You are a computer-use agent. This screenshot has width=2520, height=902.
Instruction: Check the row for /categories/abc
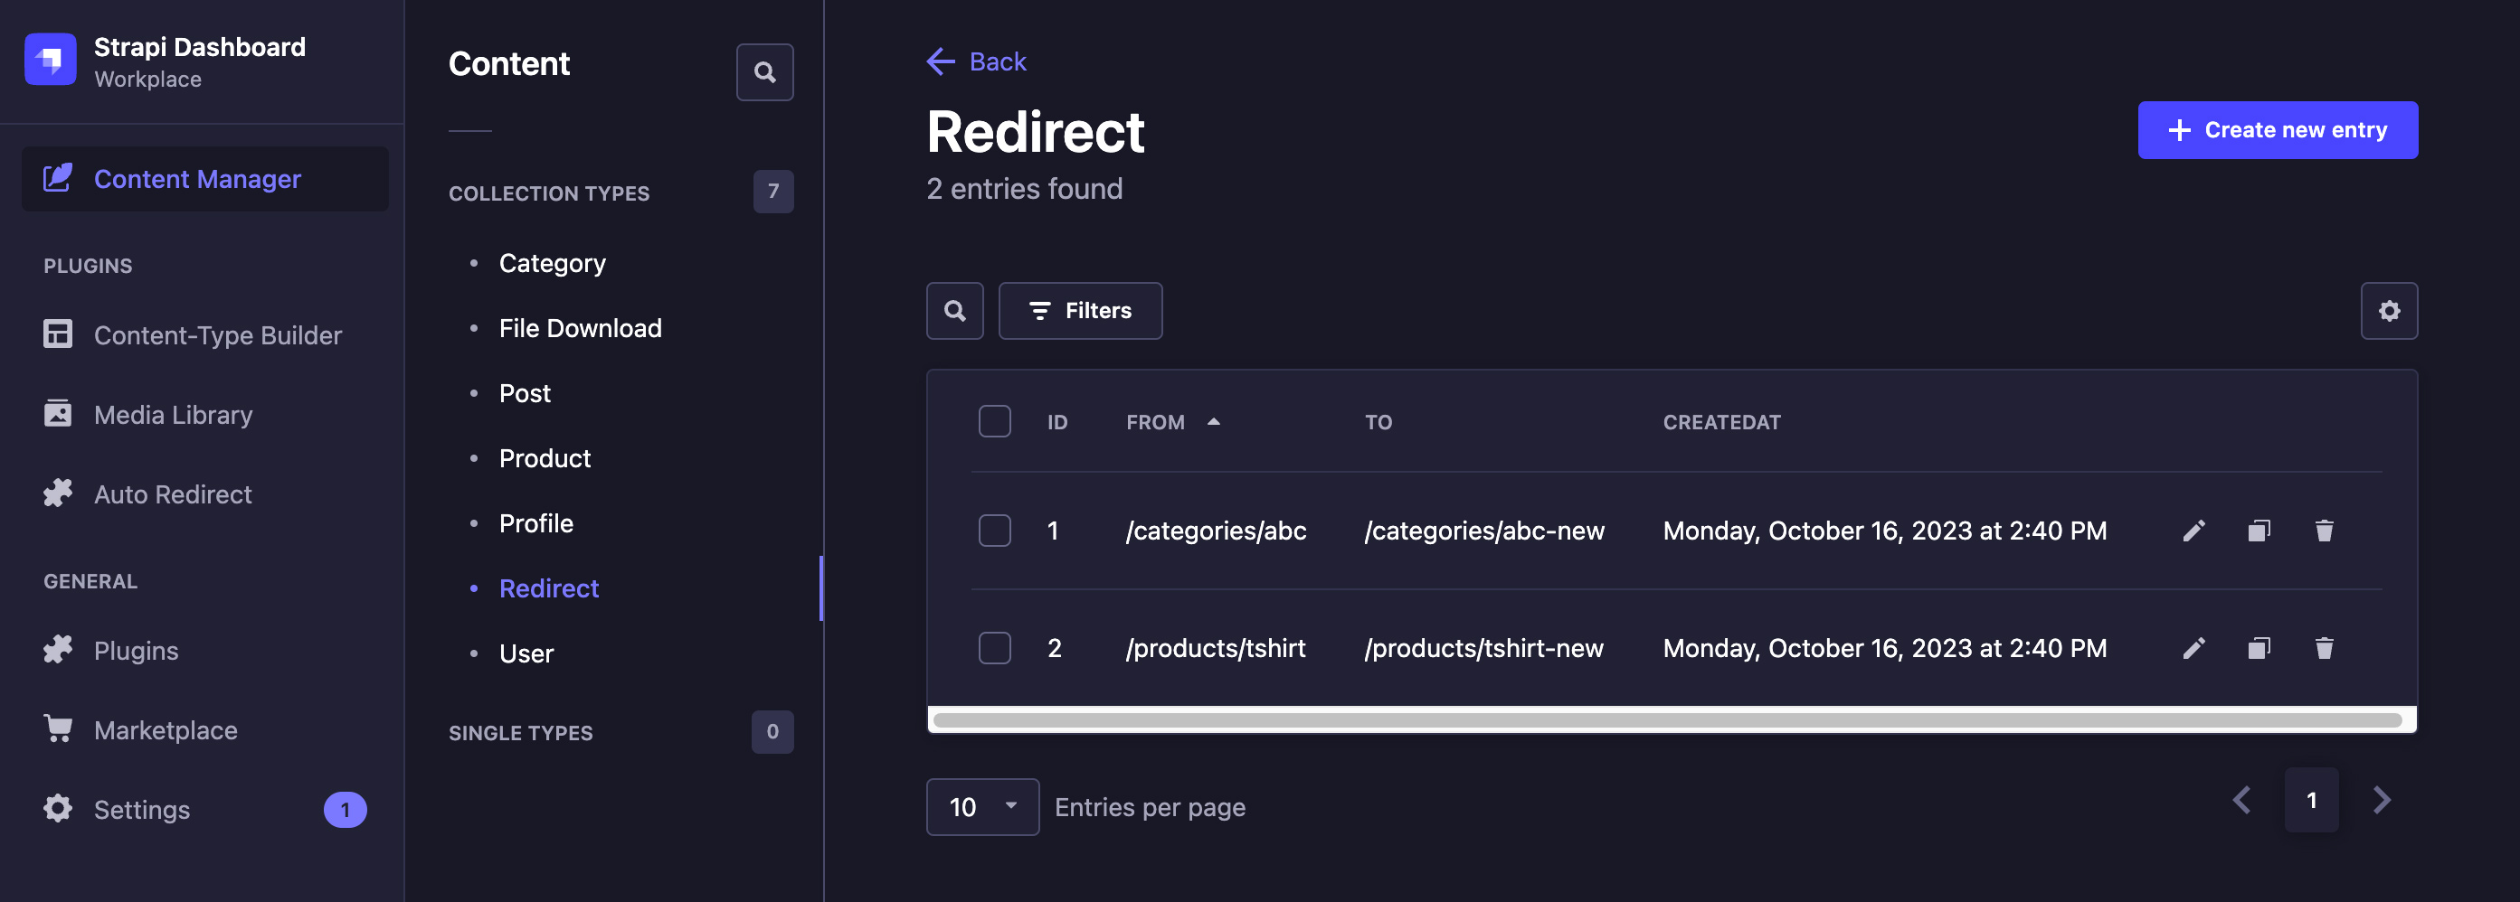(995, 531)
